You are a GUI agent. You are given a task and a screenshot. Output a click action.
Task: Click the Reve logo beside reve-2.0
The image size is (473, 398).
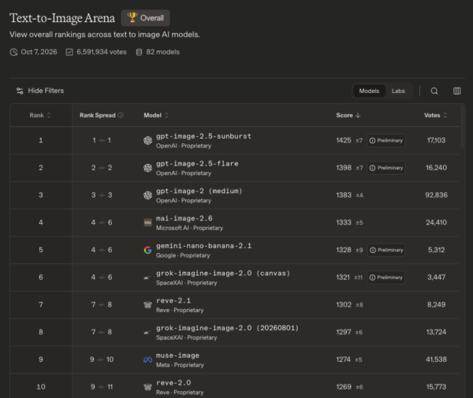(x=147, y=387)
